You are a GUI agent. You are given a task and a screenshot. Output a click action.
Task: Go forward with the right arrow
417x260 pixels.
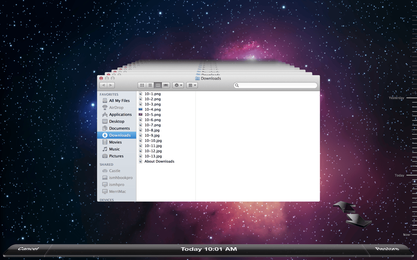click(x=111, y=85)
